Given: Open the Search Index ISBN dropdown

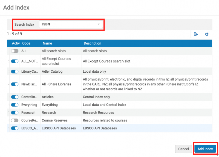Looking at the screenshot, I should pyautogui.click(x=71, y=24).
